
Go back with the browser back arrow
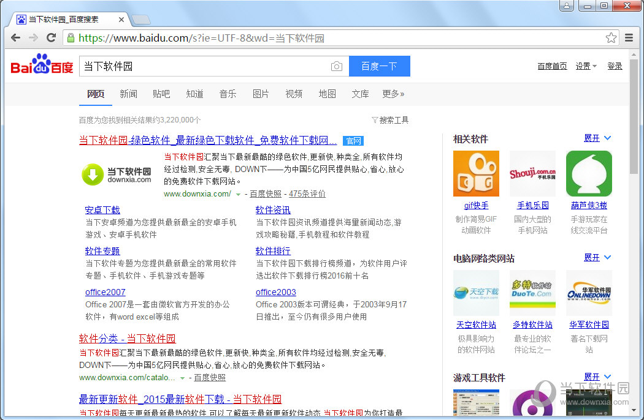pos(15,38)
